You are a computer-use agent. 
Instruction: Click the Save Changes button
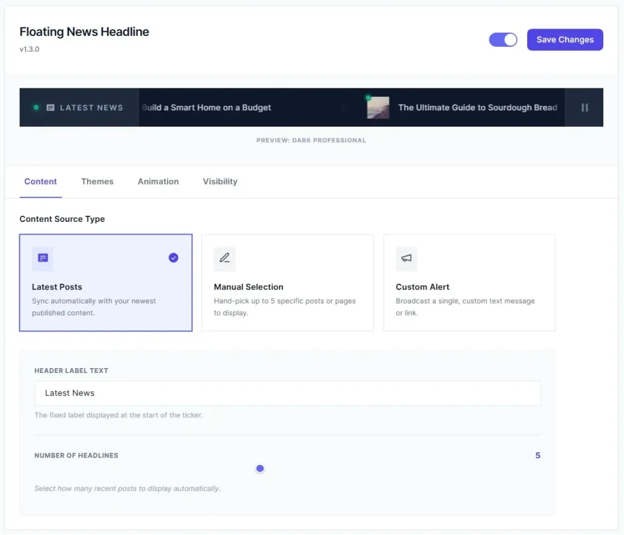click(x=565, y=40)
